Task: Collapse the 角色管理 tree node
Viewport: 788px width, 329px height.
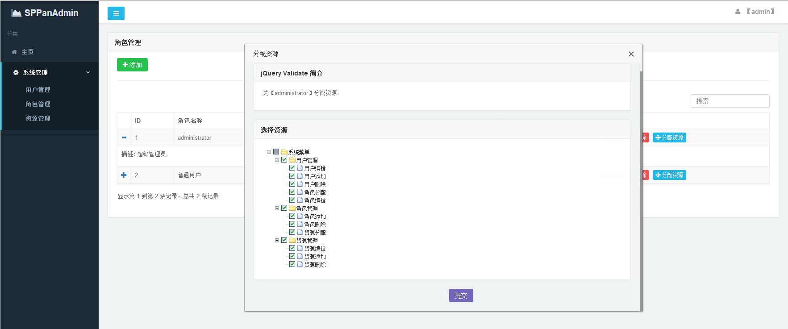Action: click(277, 208)
